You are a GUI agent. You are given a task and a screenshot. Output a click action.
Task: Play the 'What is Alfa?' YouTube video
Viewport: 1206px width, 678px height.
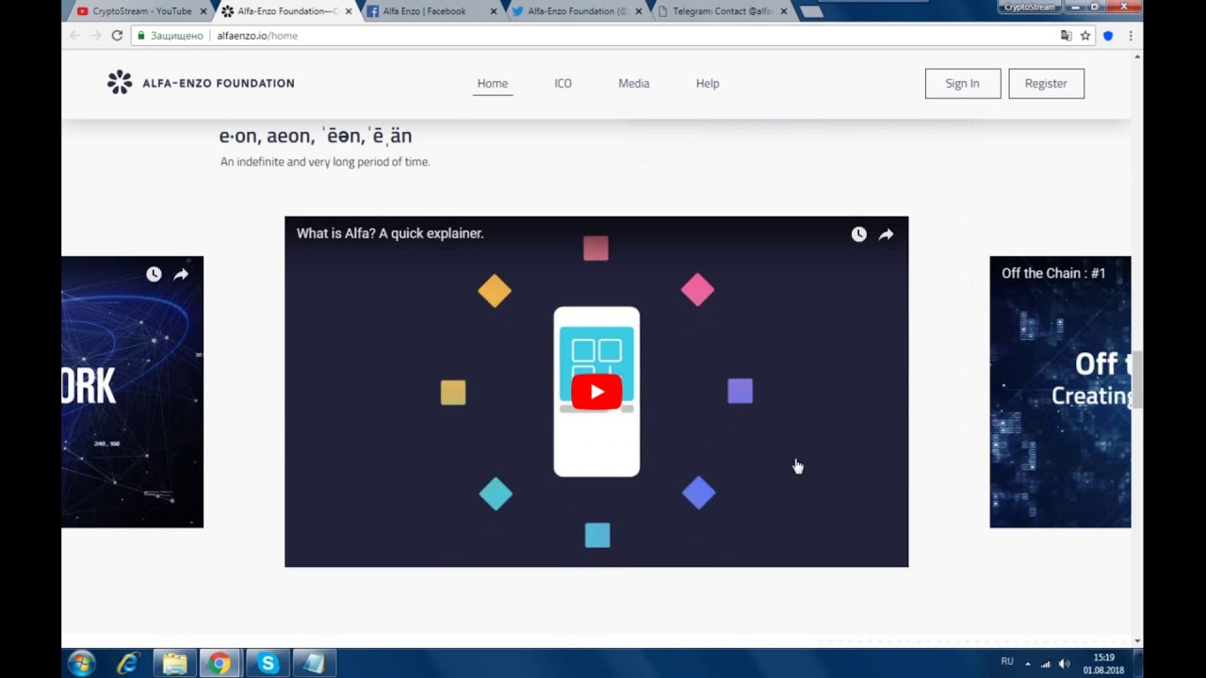click(x=596, y=392)
